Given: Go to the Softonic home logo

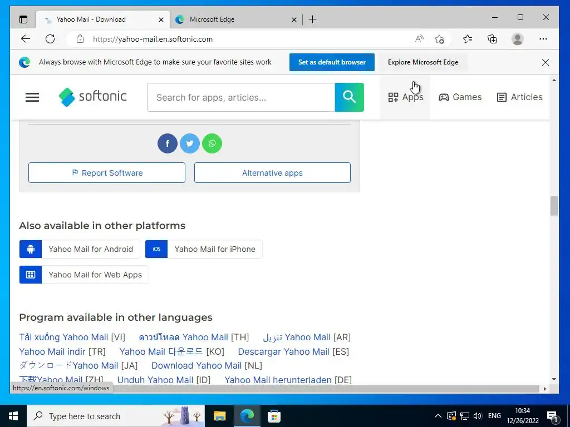Looking at the screenshot, I should coord(93,97).
